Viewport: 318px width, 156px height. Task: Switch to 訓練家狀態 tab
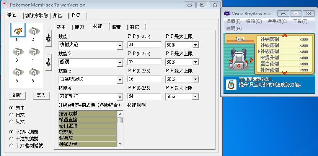37,16
